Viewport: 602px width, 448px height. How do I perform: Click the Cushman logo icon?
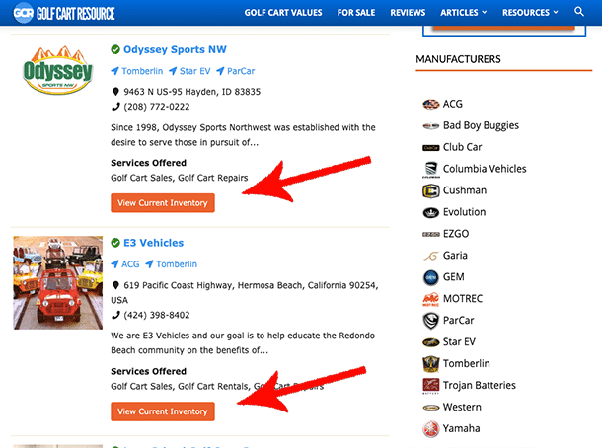pos(430,190)
